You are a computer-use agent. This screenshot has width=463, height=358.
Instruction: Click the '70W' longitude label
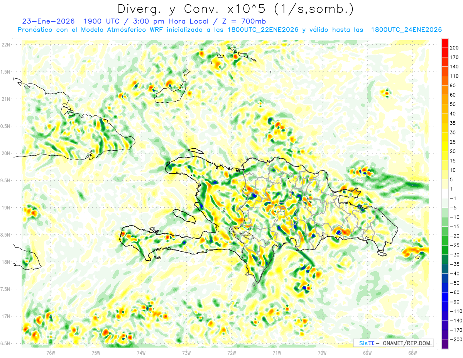322,352
